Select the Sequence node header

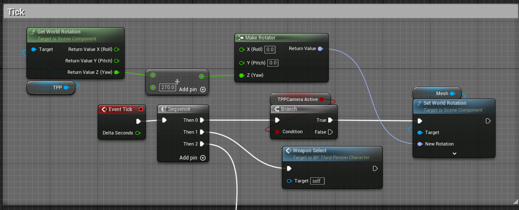[x=183, y=109]
